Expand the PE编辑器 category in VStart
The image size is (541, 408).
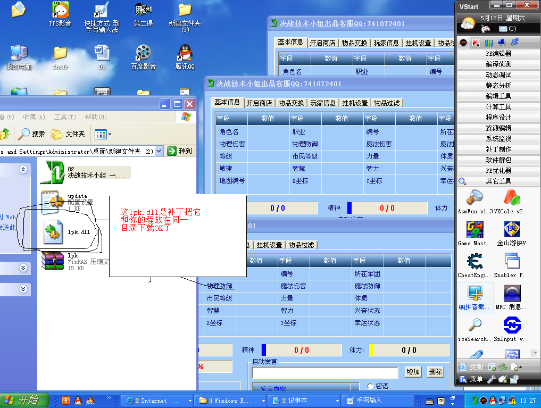pos(498,53)
